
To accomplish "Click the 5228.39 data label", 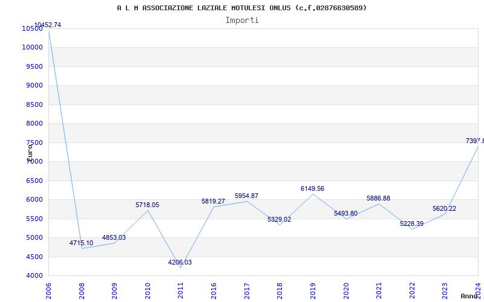I will 411,224.
